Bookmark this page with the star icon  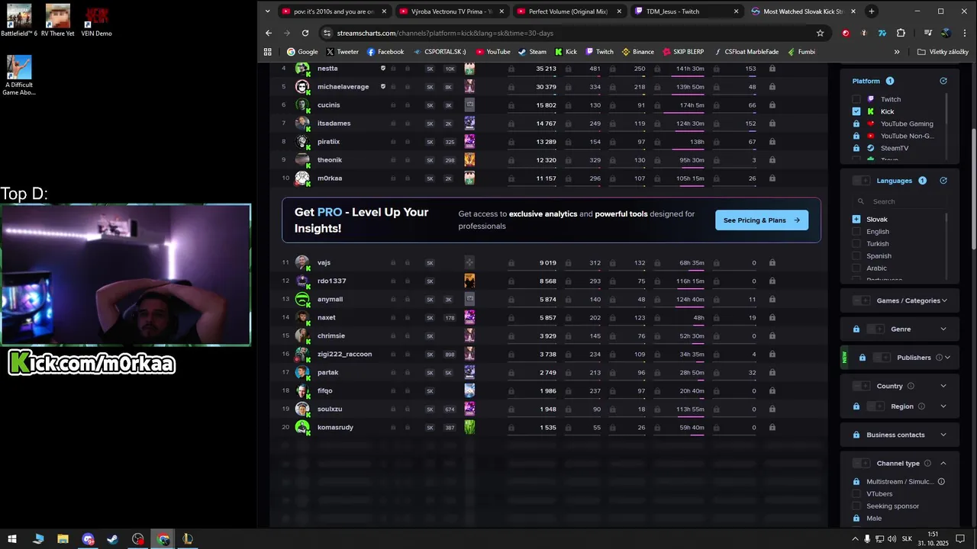[820, 33]
